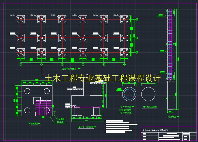Screen dimensions: 198x142
Task: Select the pile 1-1 section circle with cyan ring
Action: [129, 94]
